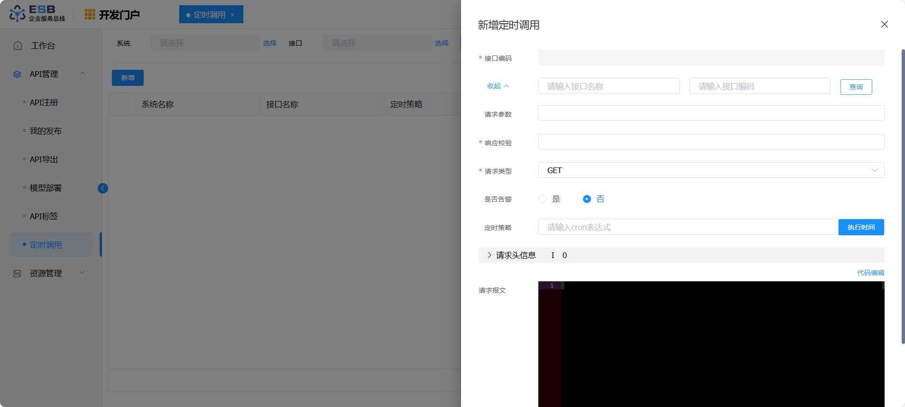Expand the 请求头信息 section
The width and height of the screenshot is (905, 407).
click(489, 255)
